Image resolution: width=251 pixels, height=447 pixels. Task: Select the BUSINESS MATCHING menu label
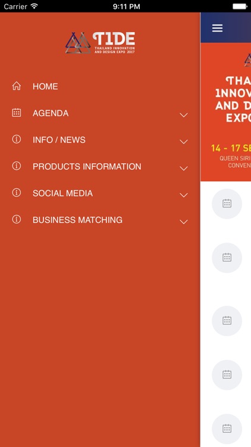click(77, 220)
